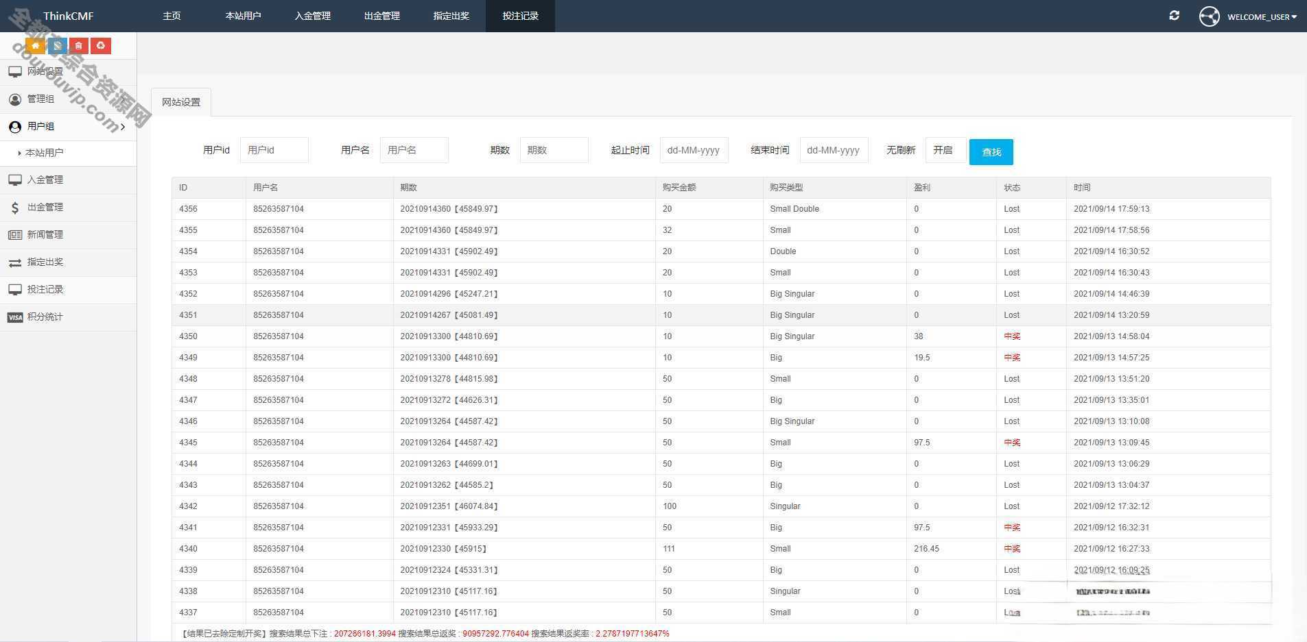Open the 无刷新 开启 dropdown
The height and width of the screenshot is (642, 1307).
point(945,150)
